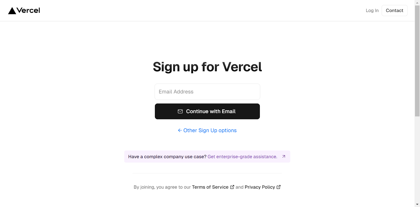Click inside the Email Address field
420x207 pixels.
(x=207, y=91)
